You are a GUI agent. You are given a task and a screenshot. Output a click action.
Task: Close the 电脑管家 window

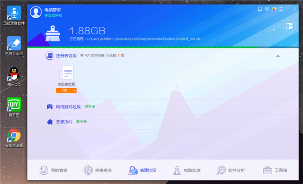pos(294,9)
